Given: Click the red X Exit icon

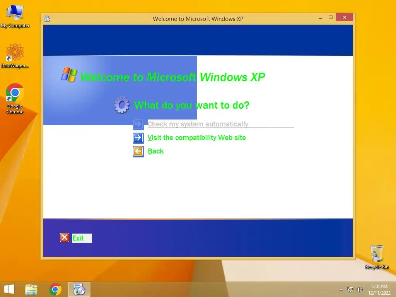Looking at the screenshot, I should (65, 238).
